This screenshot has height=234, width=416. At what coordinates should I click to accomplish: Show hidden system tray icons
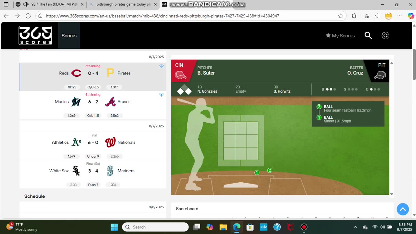click(x=355, y=227)
